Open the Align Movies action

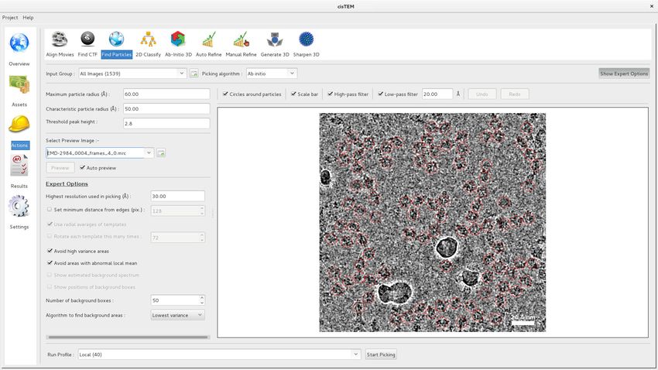tap(60, 44)
